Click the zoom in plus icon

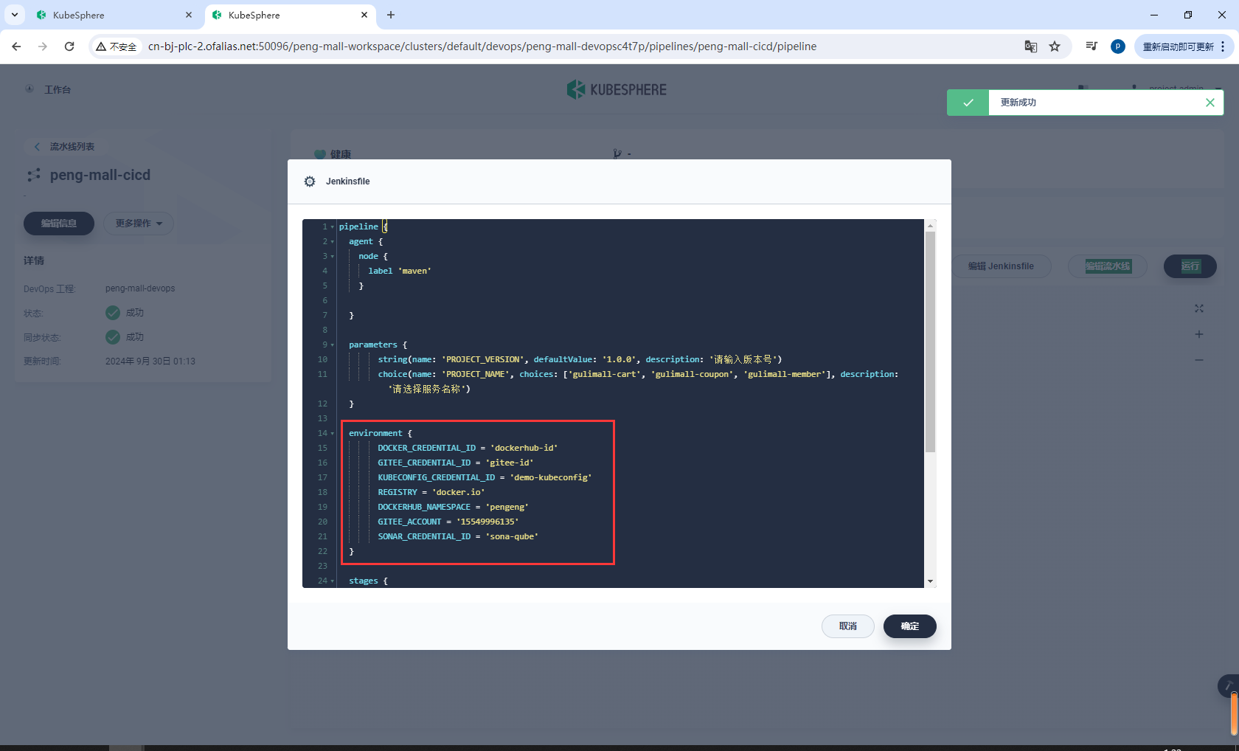[1199, 334]
